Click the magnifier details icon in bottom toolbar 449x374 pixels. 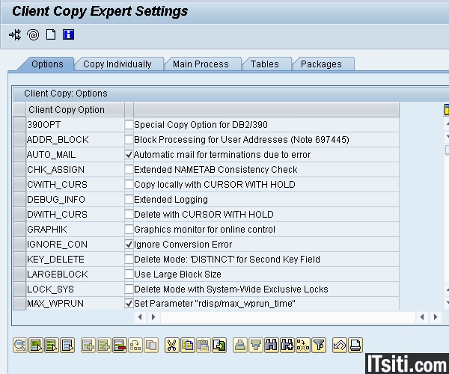coord(20,345)
